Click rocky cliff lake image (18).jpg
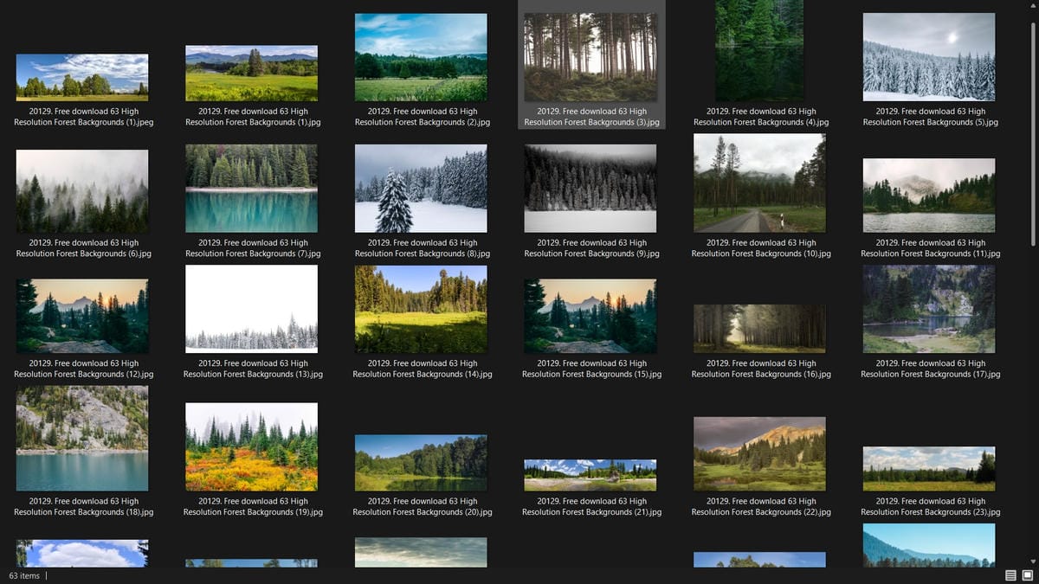 (82, 438)
